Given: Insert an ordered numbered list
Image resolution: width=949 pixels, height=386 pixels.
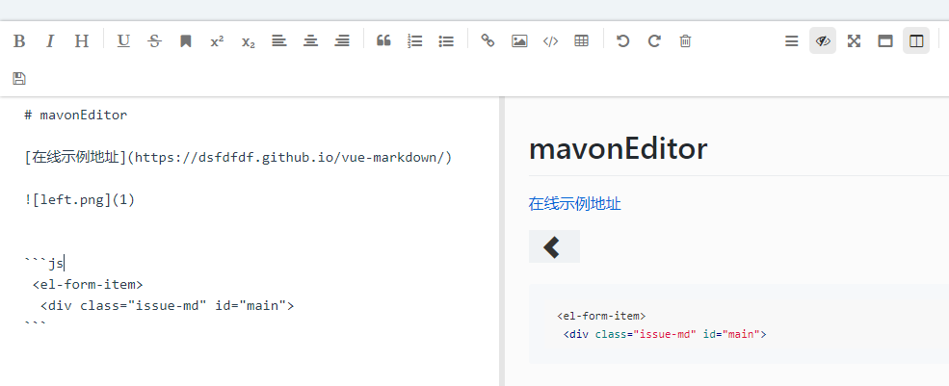Looking at the screenshot, I should 415,41.
